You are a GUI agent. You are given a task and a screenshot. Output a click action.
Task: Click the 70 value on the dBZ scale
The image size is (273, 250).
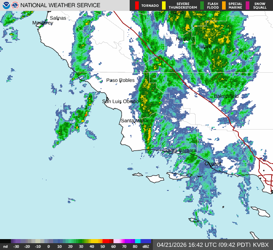coord(124,246)
